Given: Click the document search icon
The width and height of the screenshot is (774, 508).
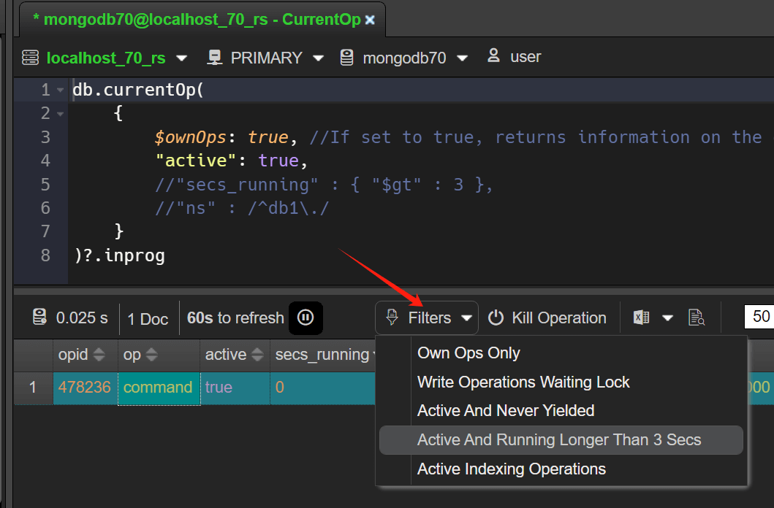Looking at the screenshot, I should tap(697, 317).
